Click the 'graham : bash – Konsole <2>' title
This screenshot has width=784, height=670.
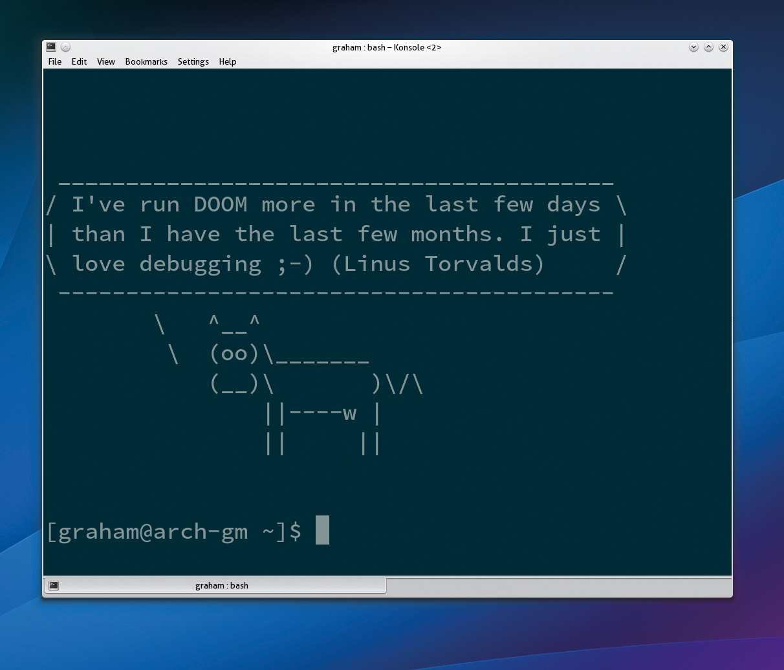(x=387, y=47)
